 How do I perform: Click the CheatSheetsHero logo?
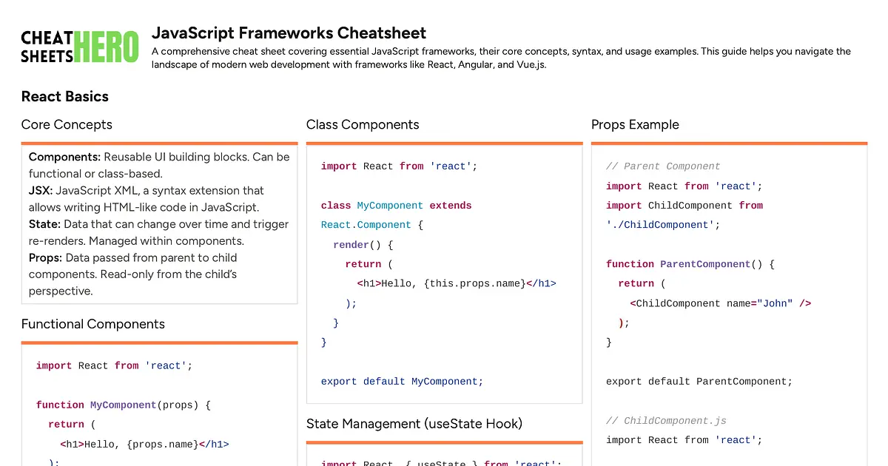click(79, 46)
